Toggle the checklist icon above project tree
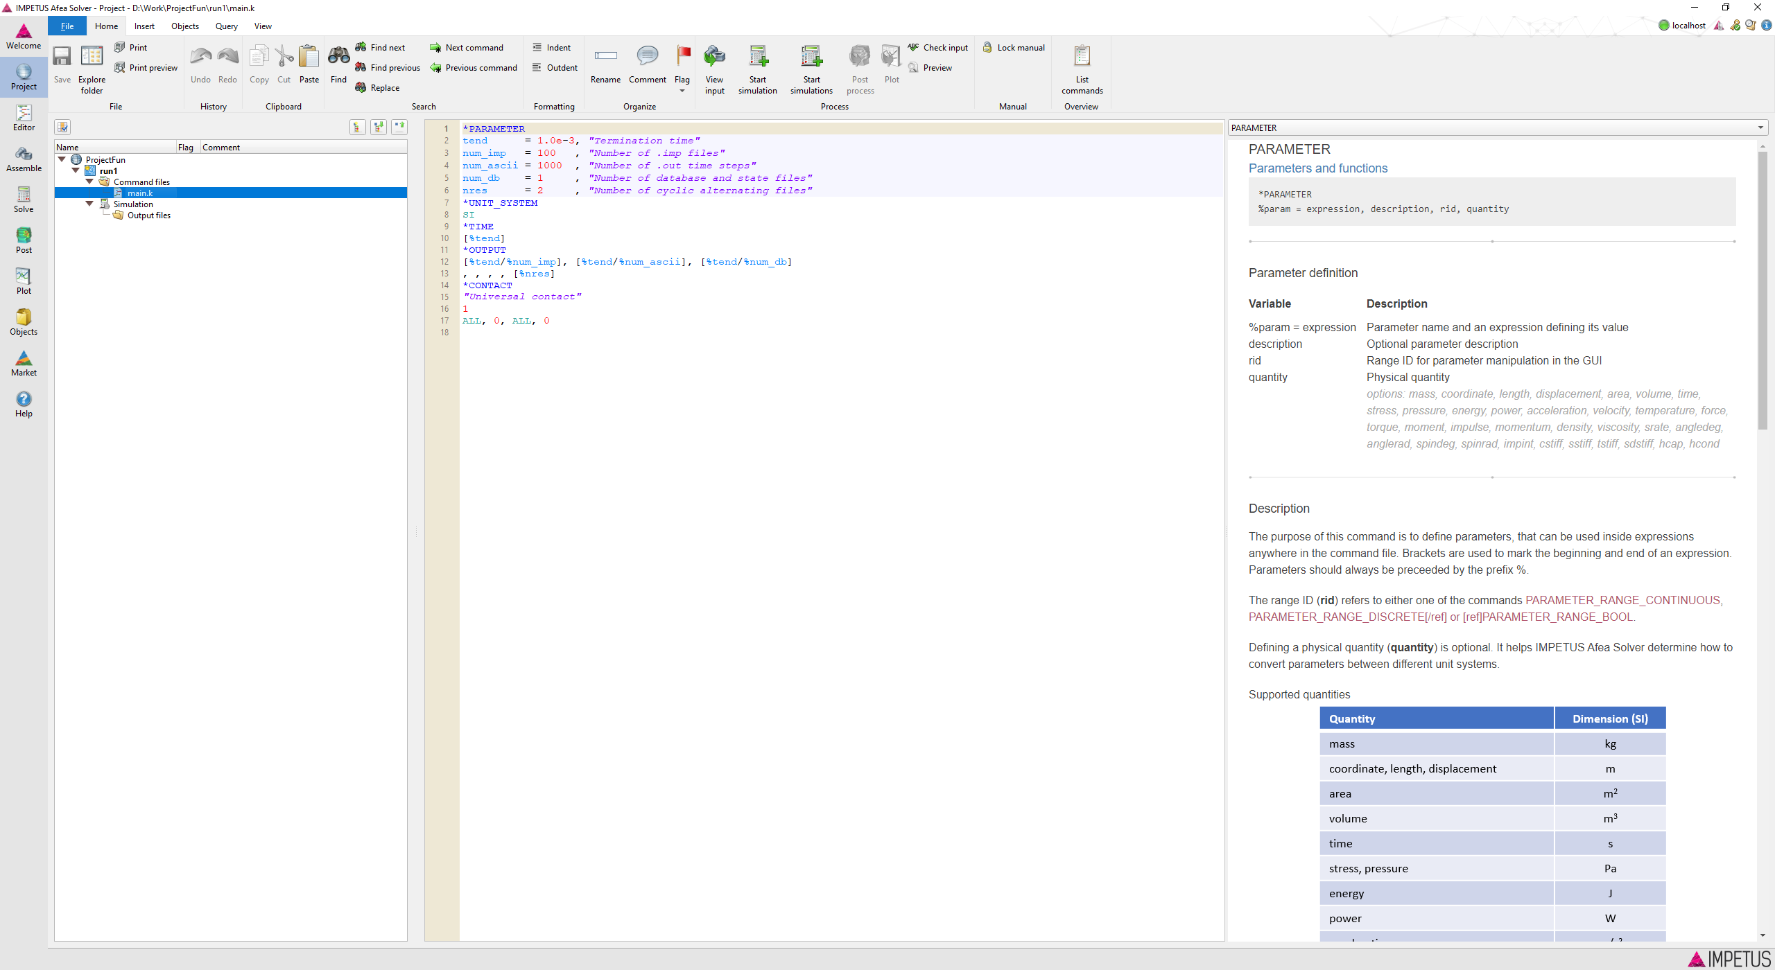Viewport: 1775px width, 970px height. tap(62, 127)
